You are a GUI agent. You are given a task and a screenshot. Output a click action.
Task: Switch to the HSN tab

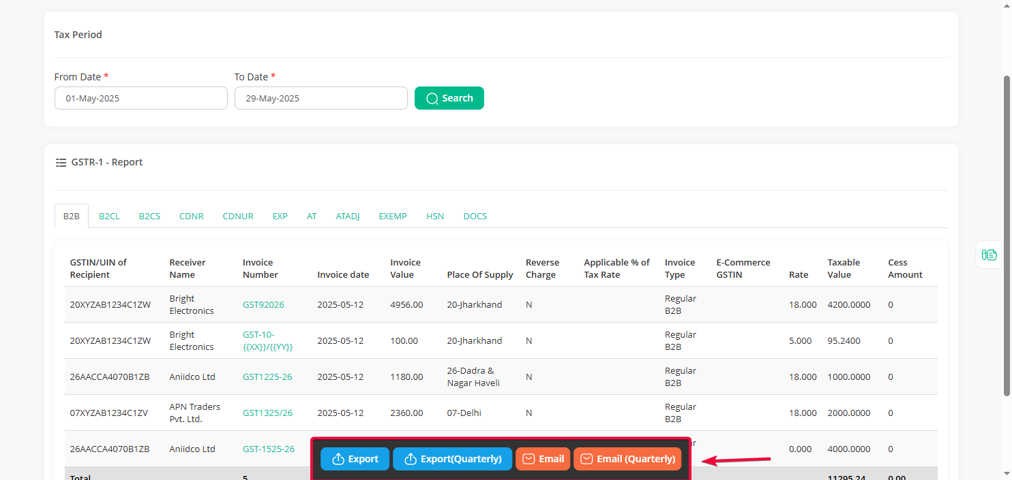pyautogui.click(x=435, y=216)
